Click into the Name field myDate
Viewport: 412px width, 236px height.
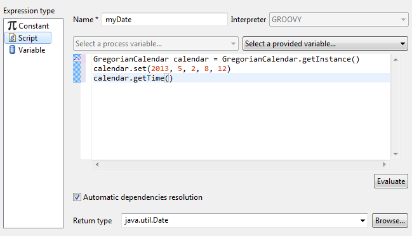165,20
